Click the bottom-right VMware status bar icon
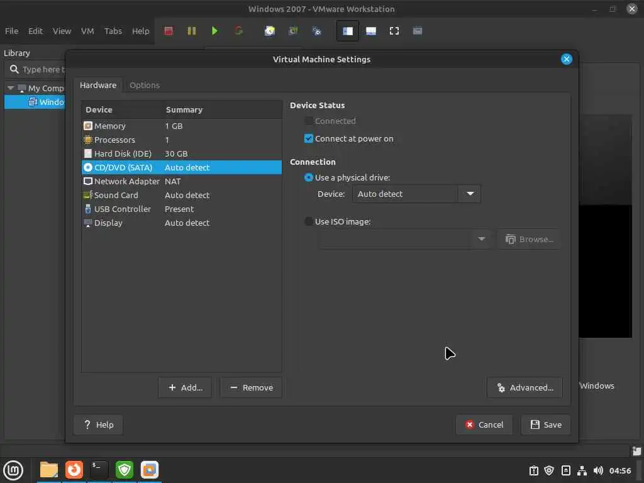The width and height of the screenshot is (644, 483). pyautogui.click(x=636, y=451)
